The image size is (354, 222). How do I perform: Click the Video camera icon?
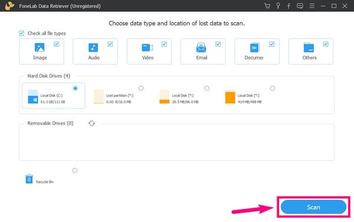147,48
